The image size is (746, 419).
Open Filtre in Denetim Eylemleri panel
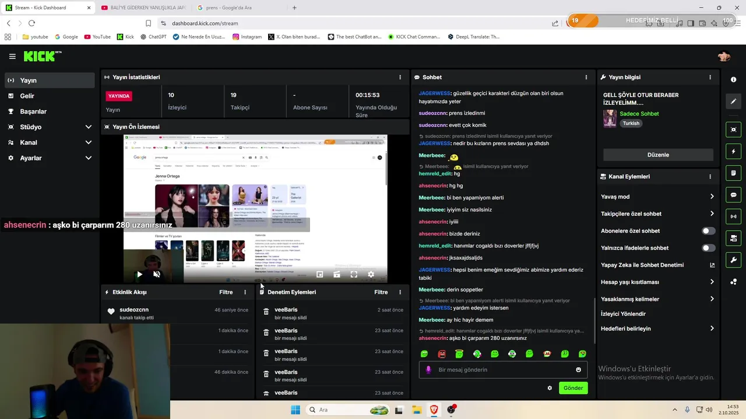pos(381,292)
